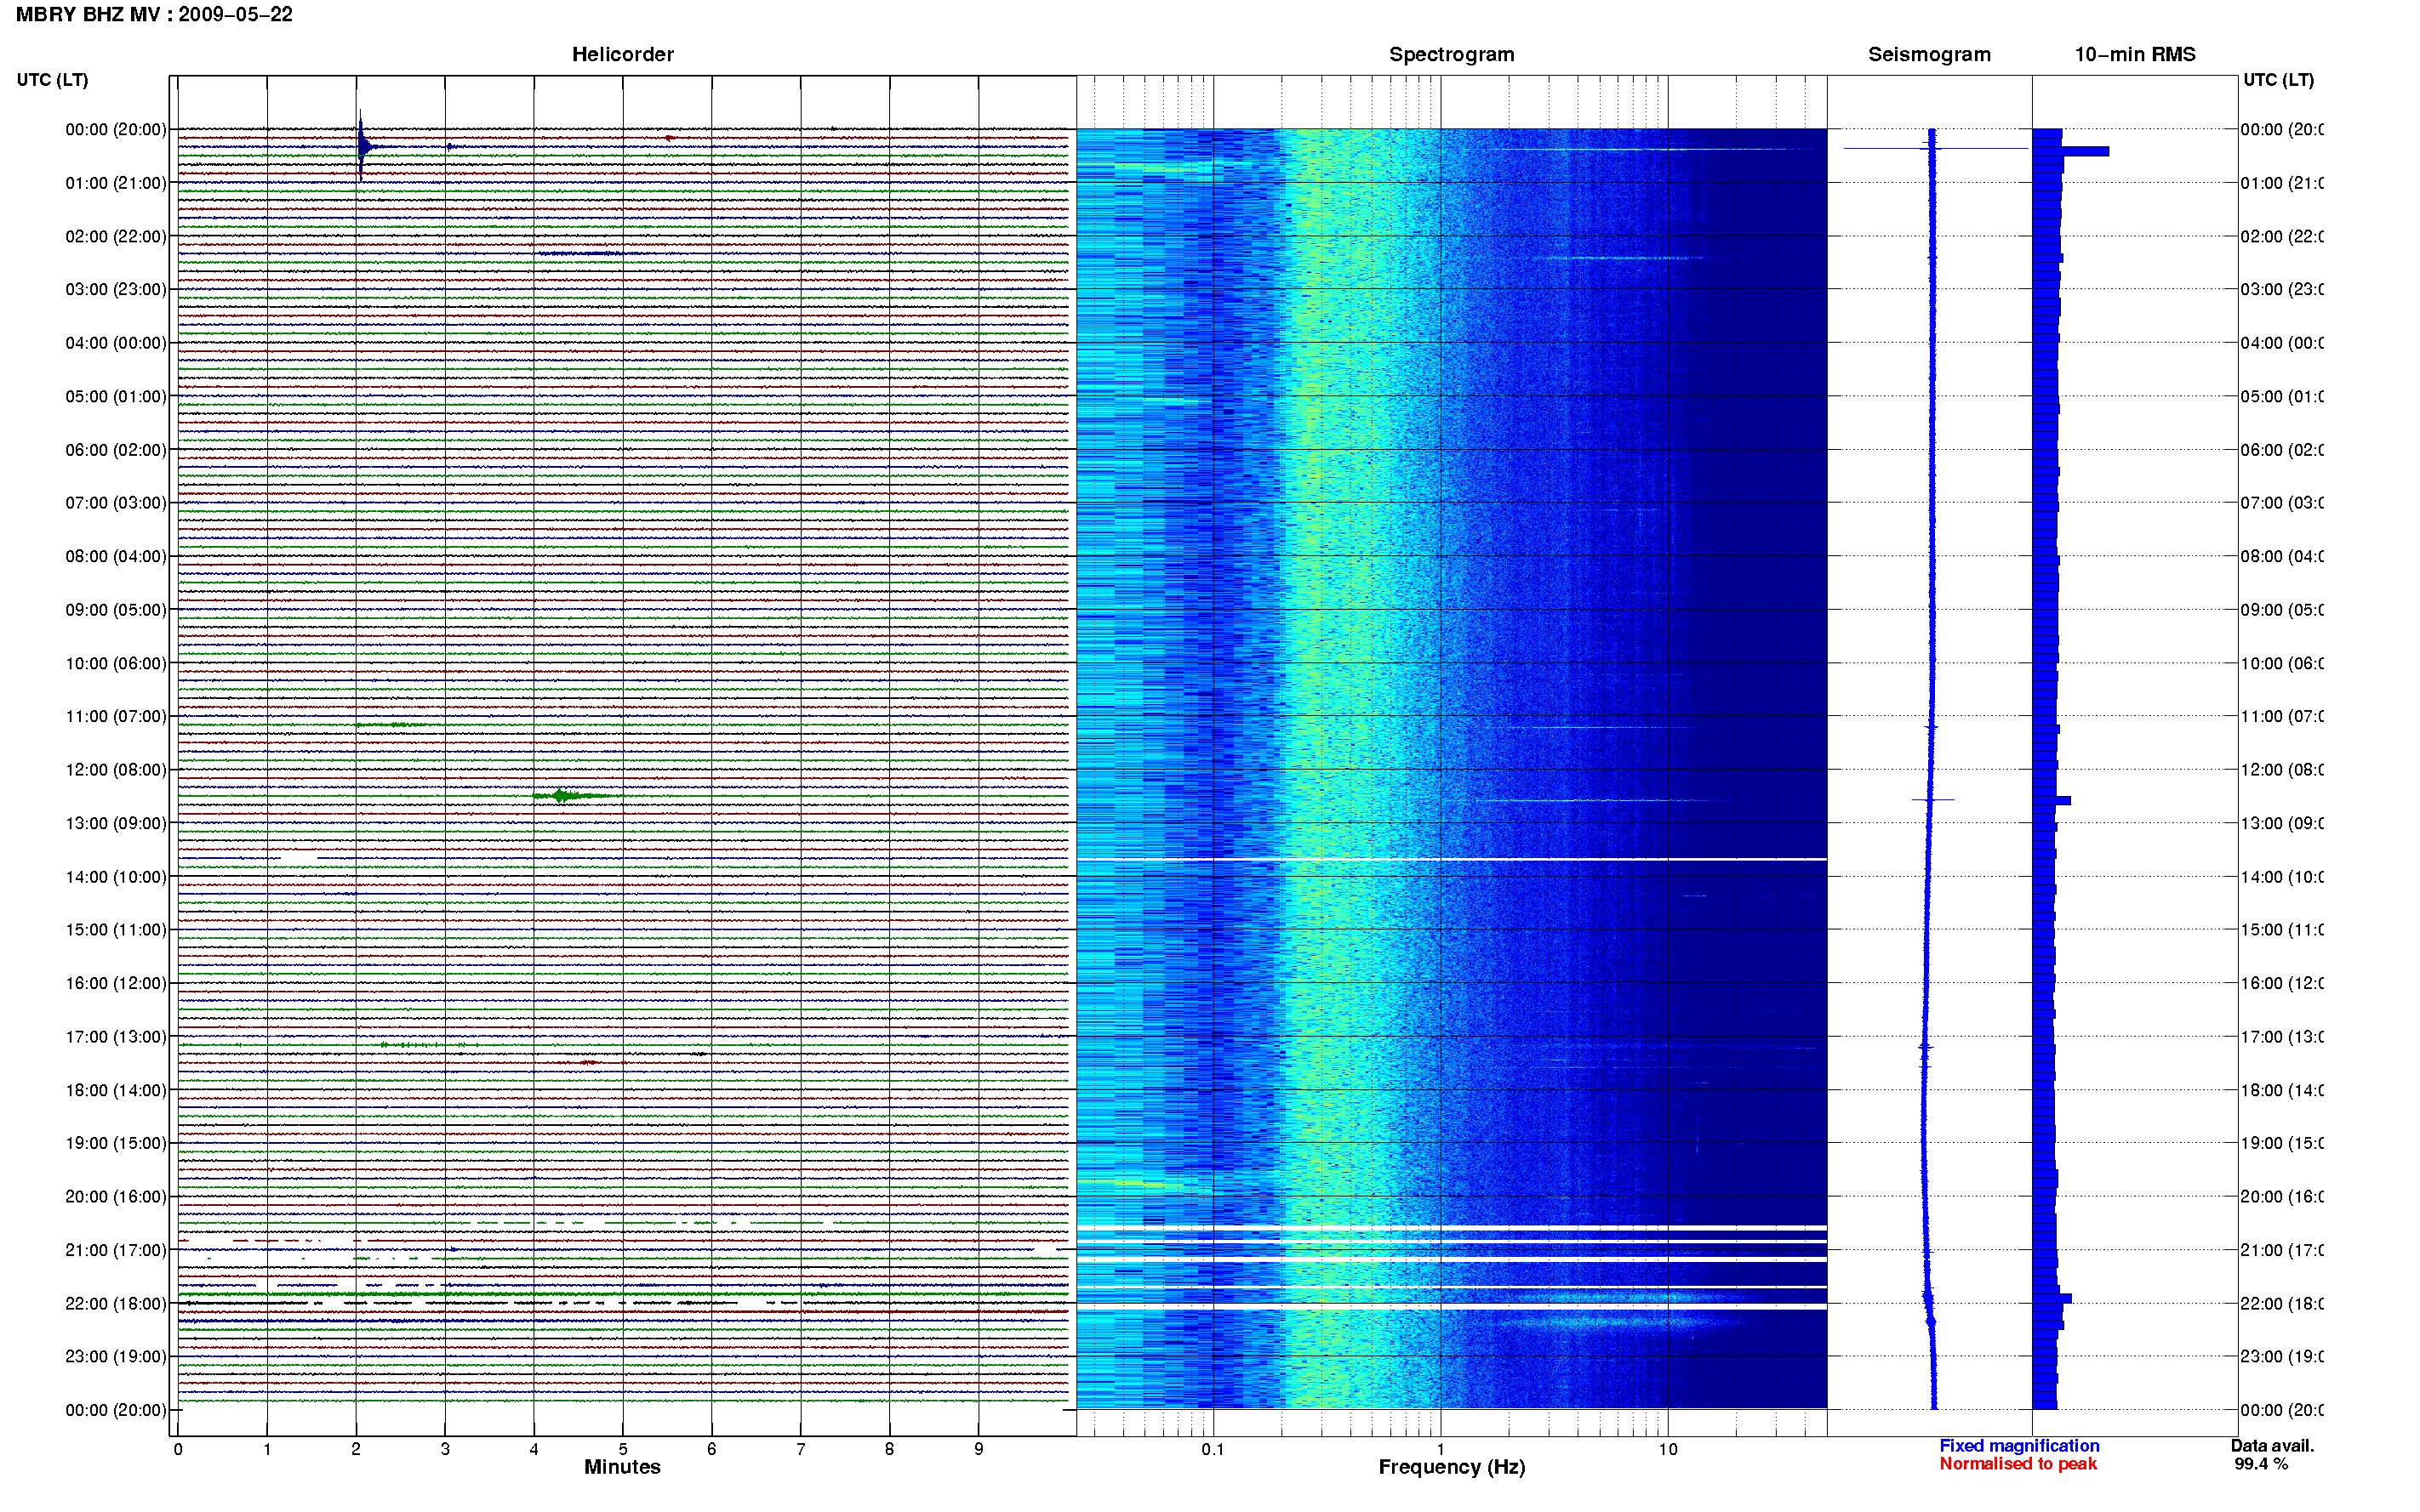Click the 'MBRY BHZ MV : 2009-05-22' title
Image resolution: width=2420 pixels, height=1512 pixels.
(154, 14)
